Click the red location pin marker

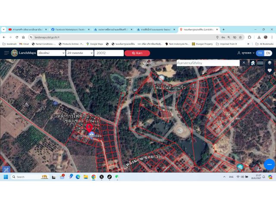coord(89,128)
